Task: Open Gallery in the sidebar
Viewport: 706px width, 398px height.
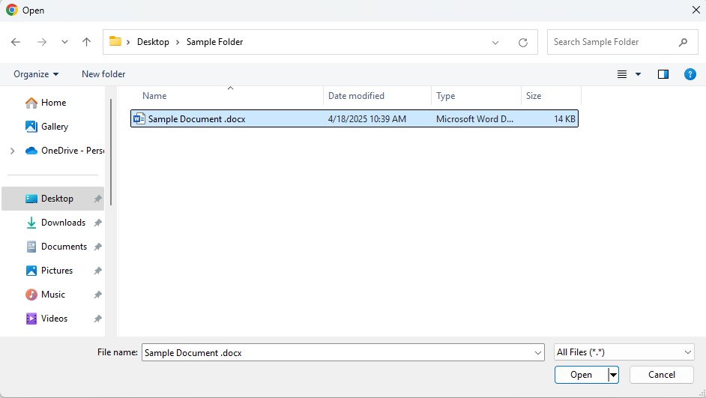Action: pyautogui.click(x=54, y=127)
